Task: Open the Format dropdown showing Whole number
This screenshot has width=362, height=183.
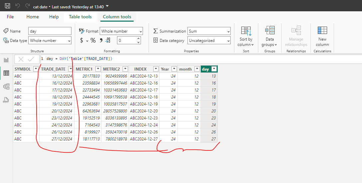Action: (121, 31)
